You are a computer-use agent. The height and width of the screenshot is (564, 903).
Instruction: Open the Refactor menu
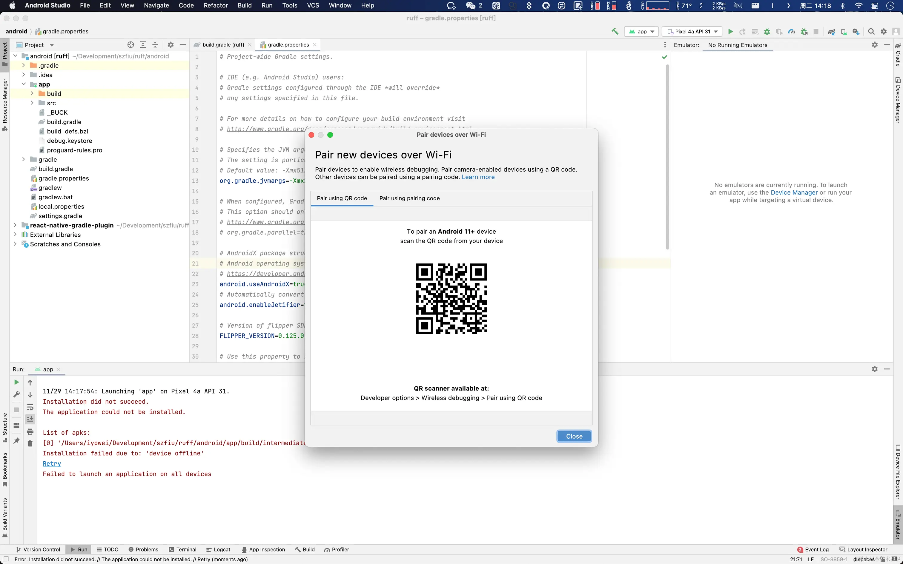point(215,5)
